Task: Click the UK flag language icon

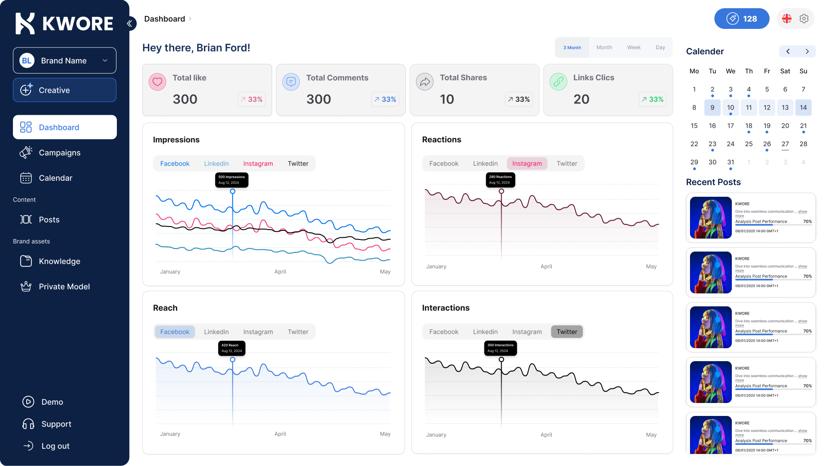Action: click(x=787, y=19)
